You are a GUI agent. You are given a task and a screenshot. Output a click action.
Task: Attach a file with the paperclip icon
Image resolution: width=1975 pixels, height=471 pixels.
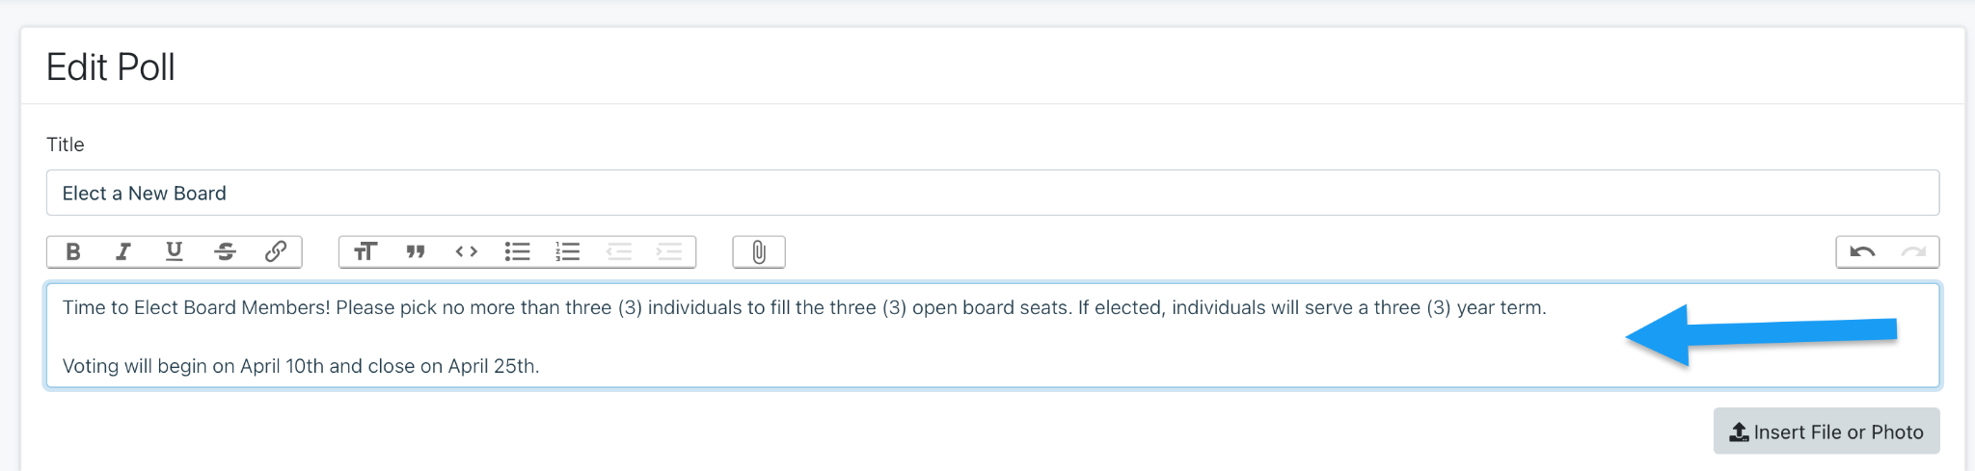point(759,251)
